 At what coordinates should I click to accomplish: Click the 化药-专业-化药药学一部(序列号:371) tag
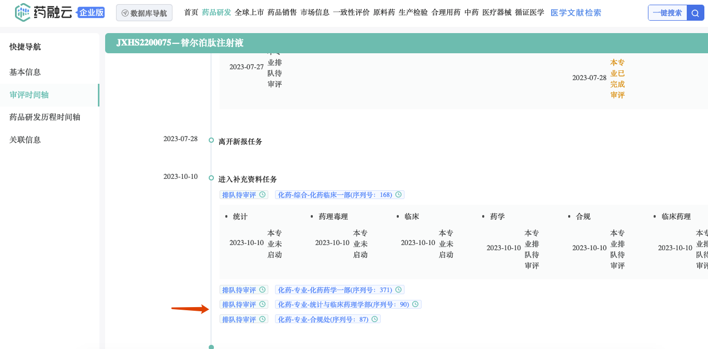340,290
